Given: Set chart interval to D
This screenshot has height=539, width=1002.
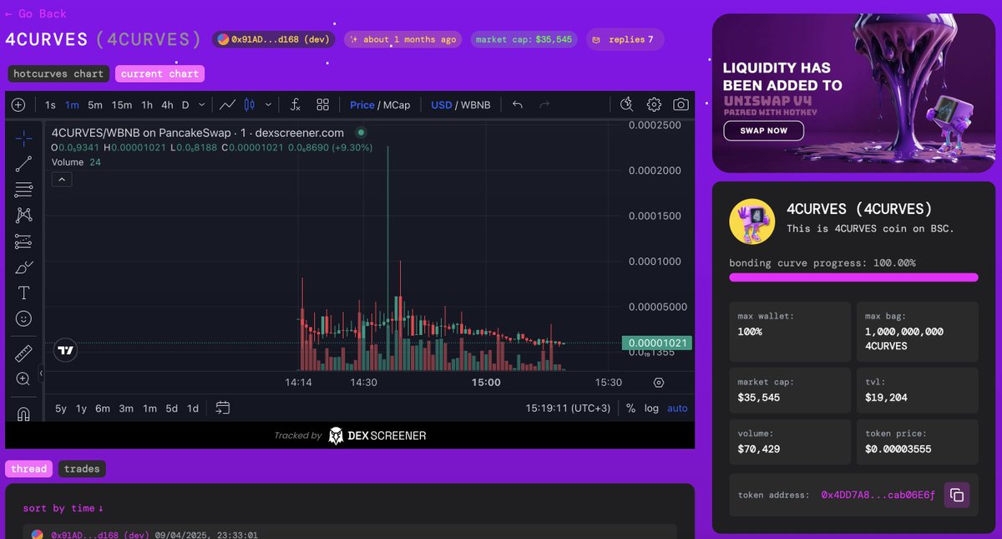Looking at the screenshot, I should (185, 104).
